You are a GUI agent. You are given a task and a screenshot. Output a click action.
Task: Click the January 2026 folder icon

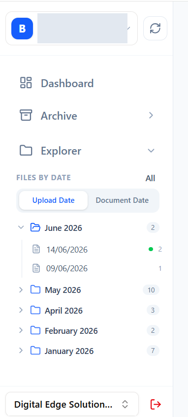pos(35,351)
